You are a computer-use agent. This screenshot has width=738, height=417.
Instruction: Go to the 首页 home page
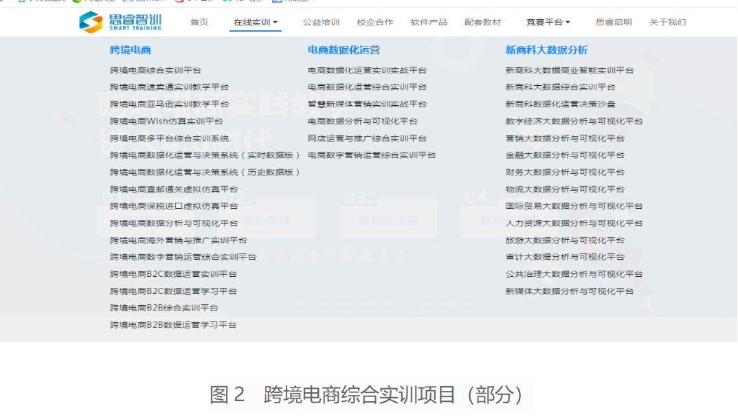point(199,22)
